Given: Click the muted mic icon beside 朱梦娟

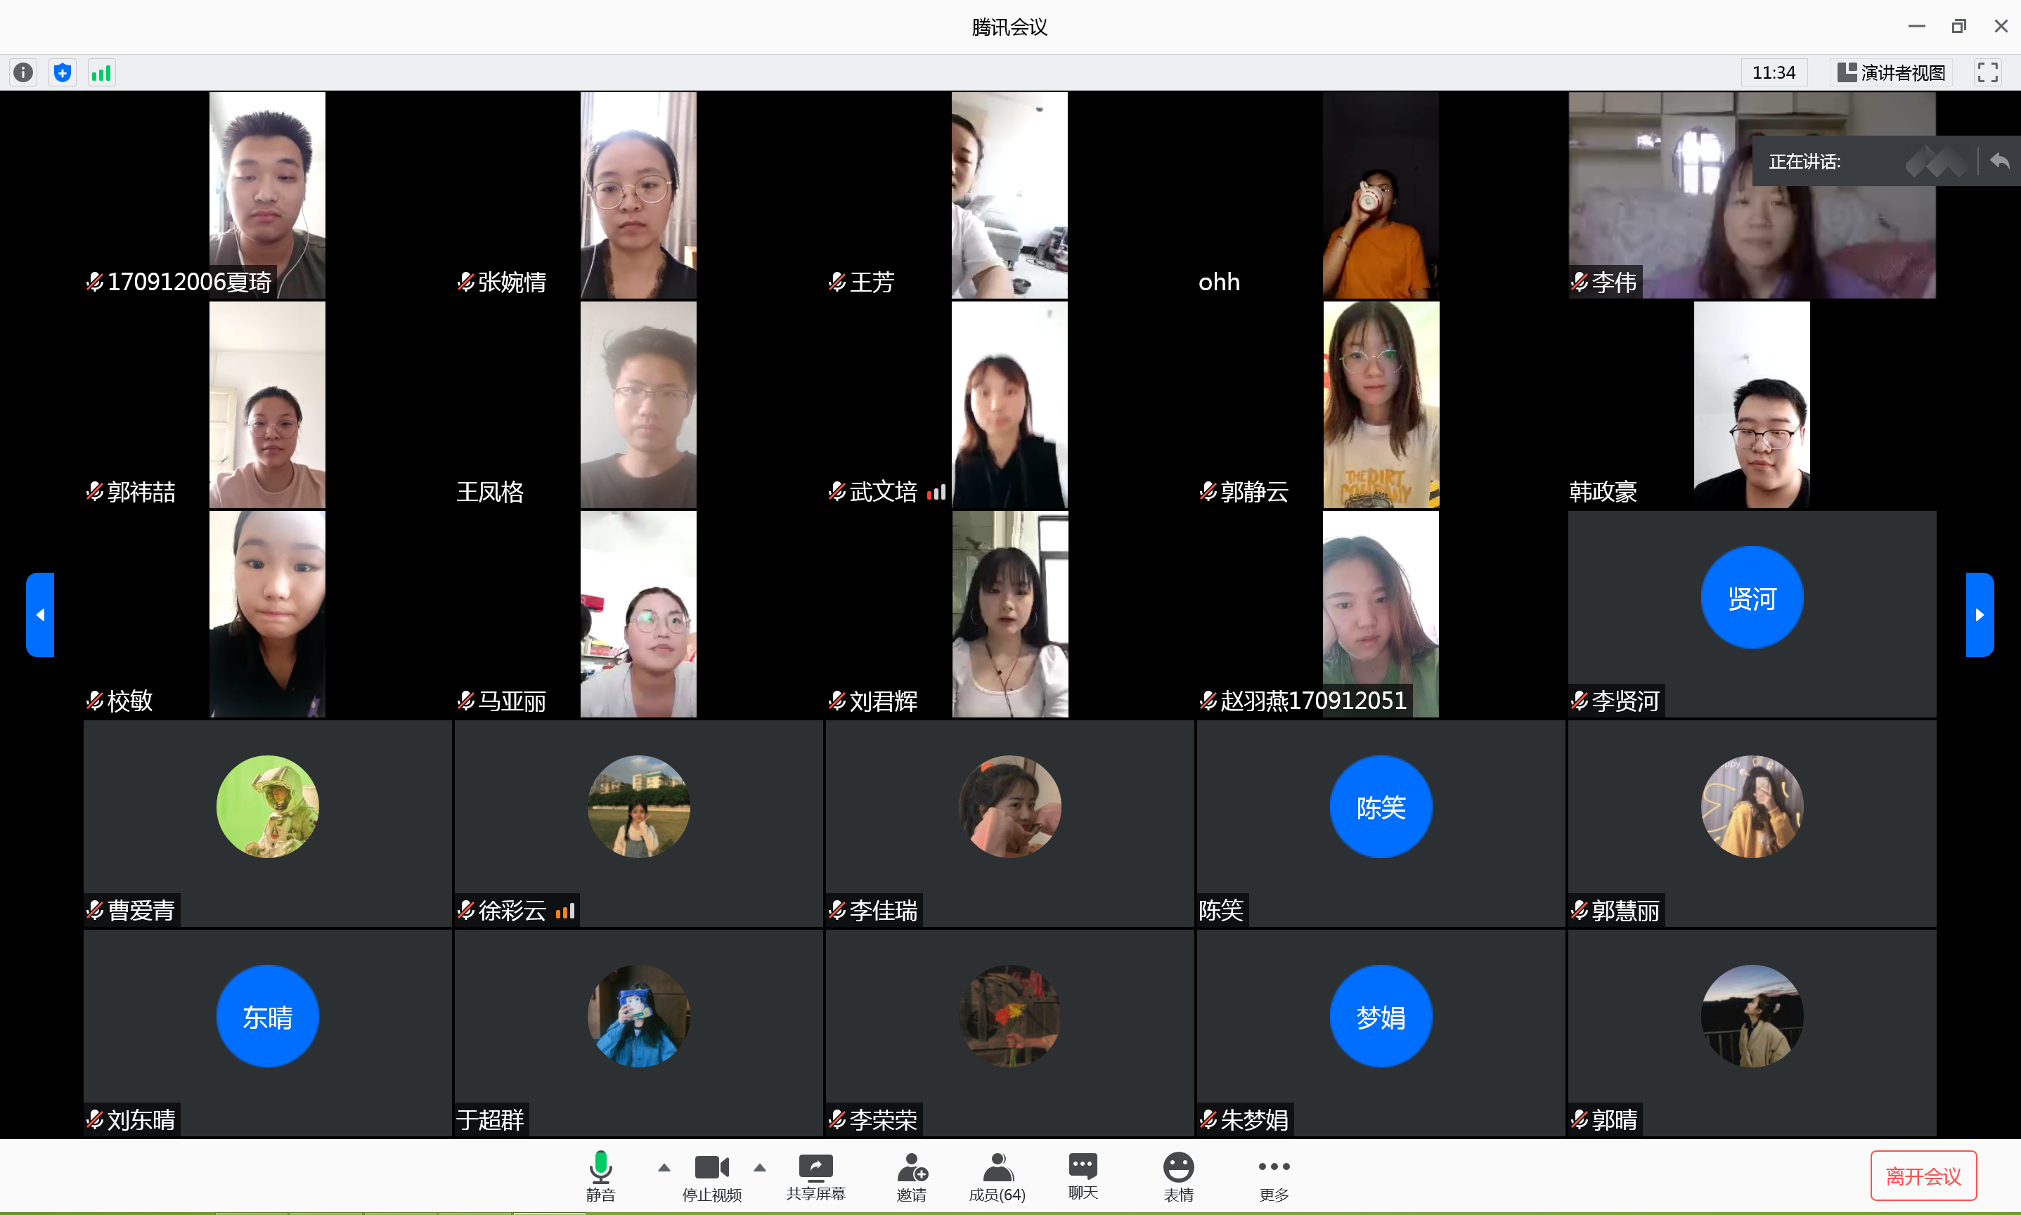Looking at the screenshot, I should tap(1208, 1119).
